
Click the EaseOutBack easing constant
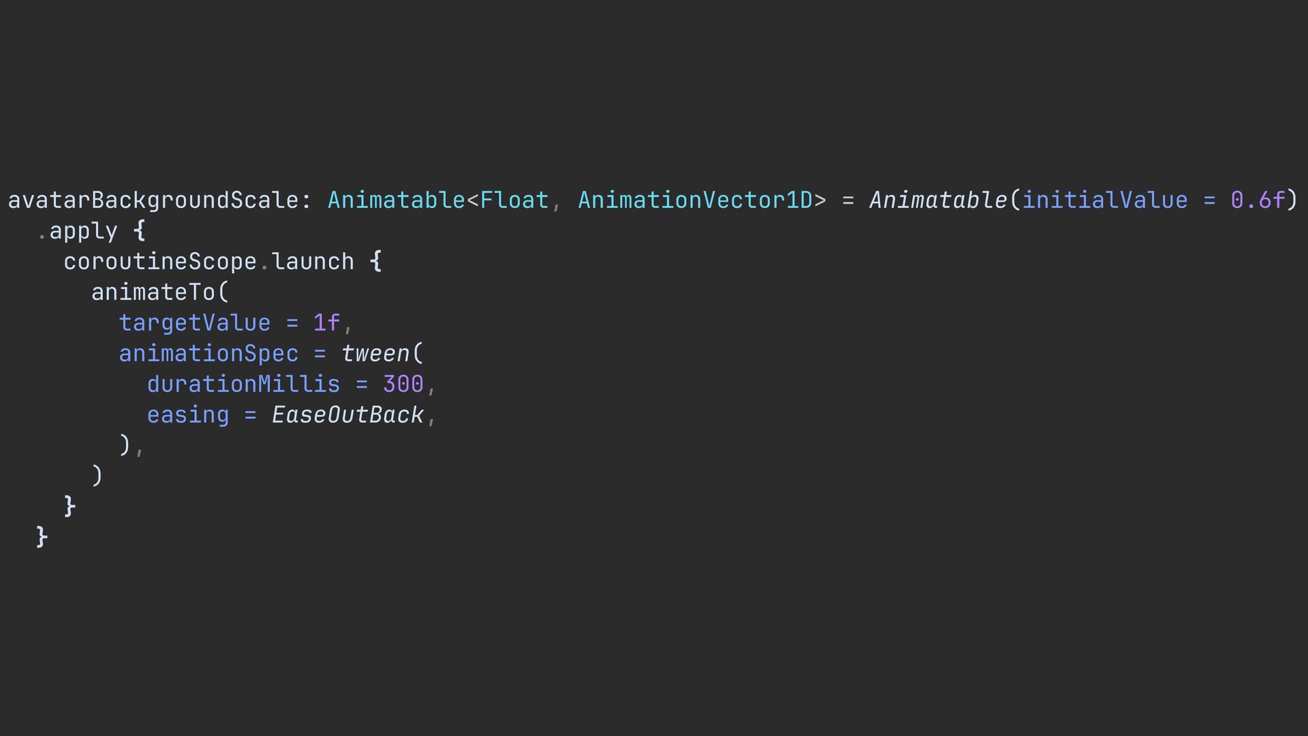(347, 415)
